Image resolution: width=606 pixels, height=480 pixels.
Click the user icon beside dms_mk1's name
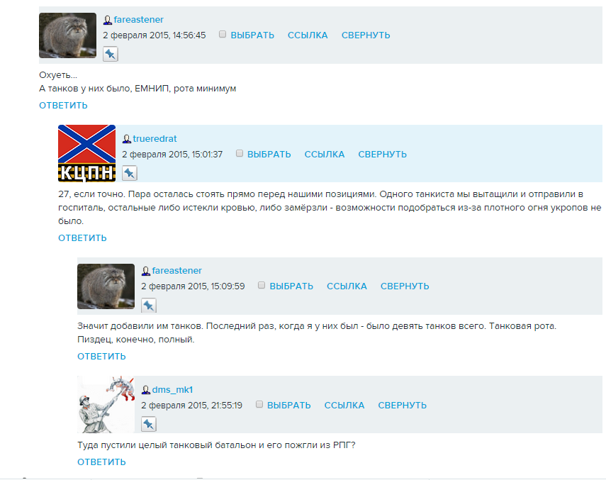click(146, 389)
